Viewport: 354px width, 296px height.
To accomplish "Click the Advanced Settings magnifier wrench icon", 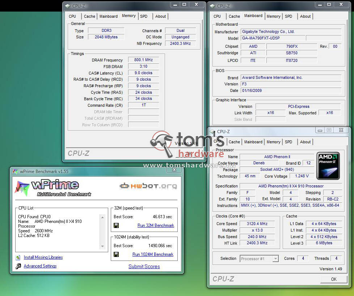I will click(x=18, y=266).
